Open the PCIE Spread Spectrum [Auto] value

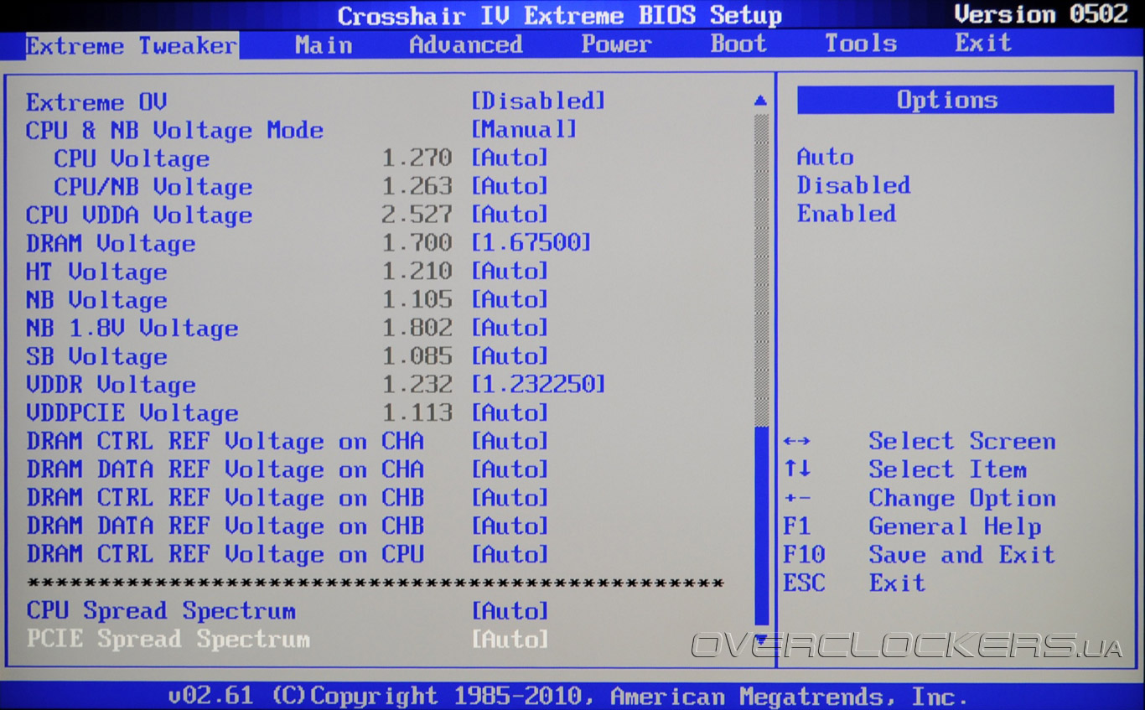point(510,640)
